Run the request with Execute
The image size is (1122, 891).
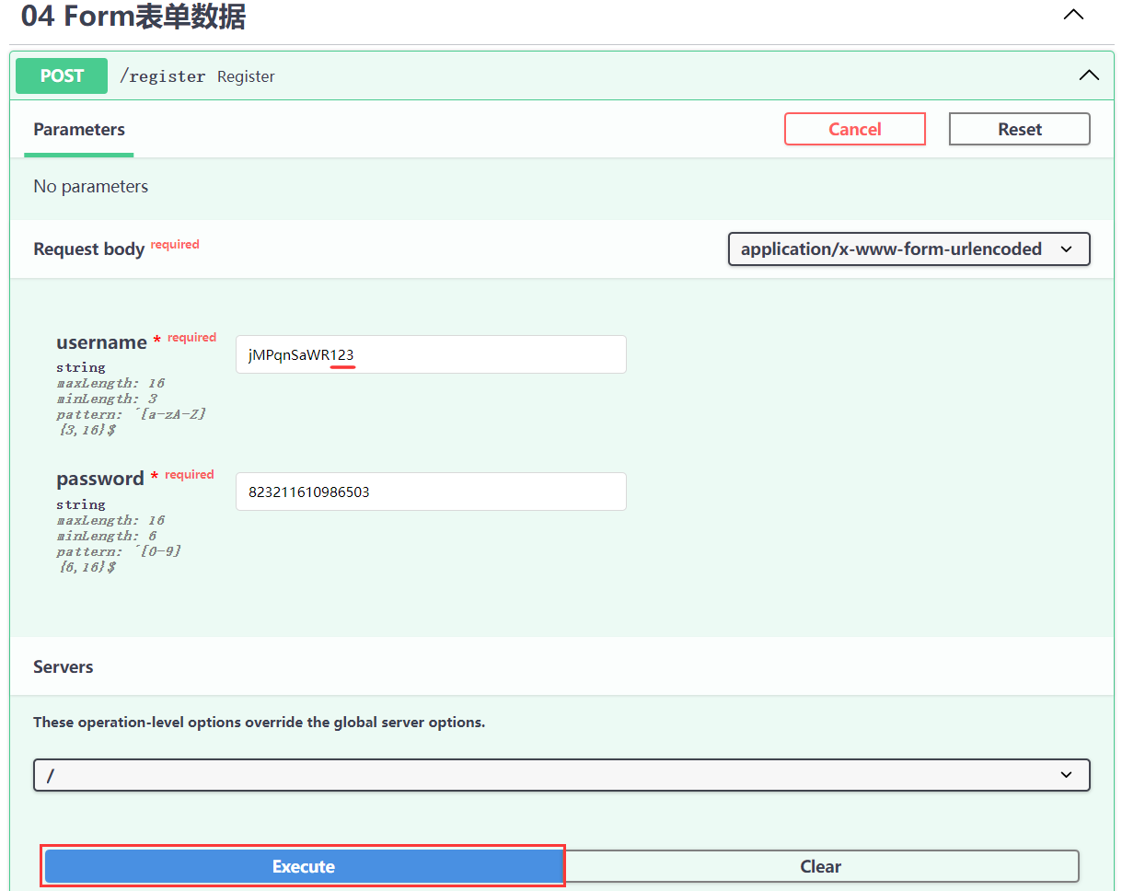[x=303, y=866]
